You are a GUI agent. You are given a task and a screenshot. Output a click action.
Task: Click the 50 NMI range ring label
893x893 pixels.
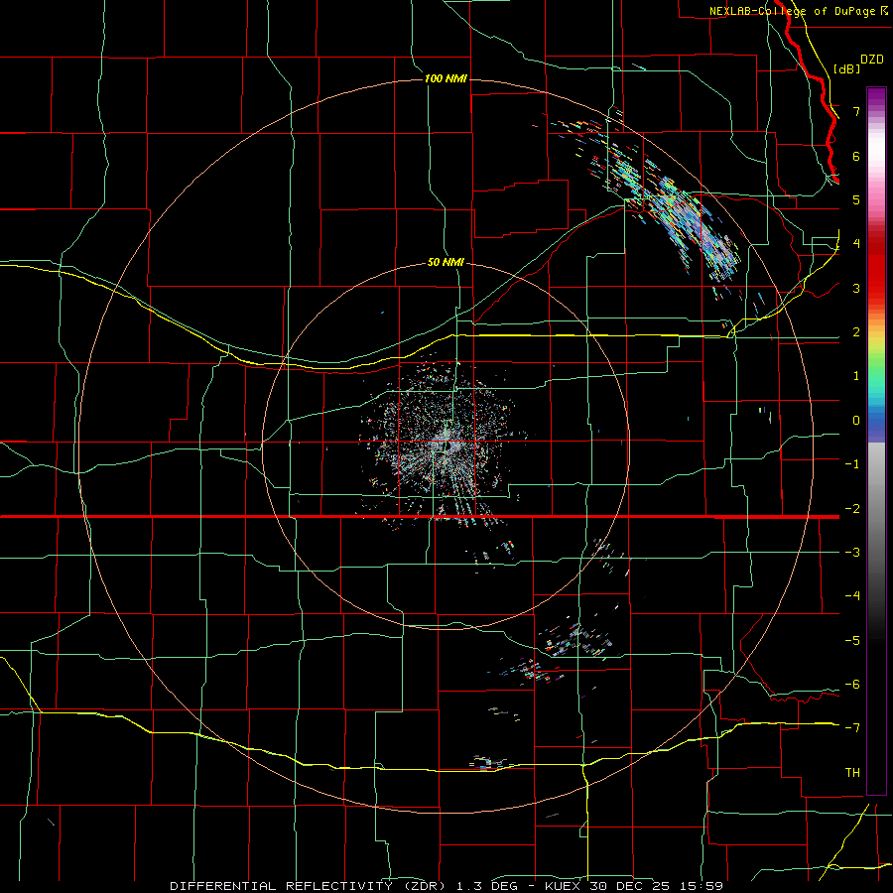(446, 263)
